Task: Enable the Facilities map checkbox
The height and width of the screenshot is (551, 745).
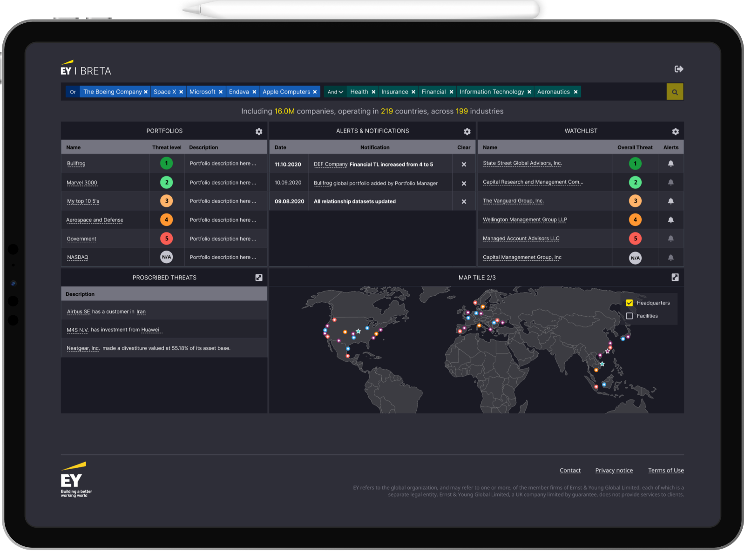Action: pos(630,316)
